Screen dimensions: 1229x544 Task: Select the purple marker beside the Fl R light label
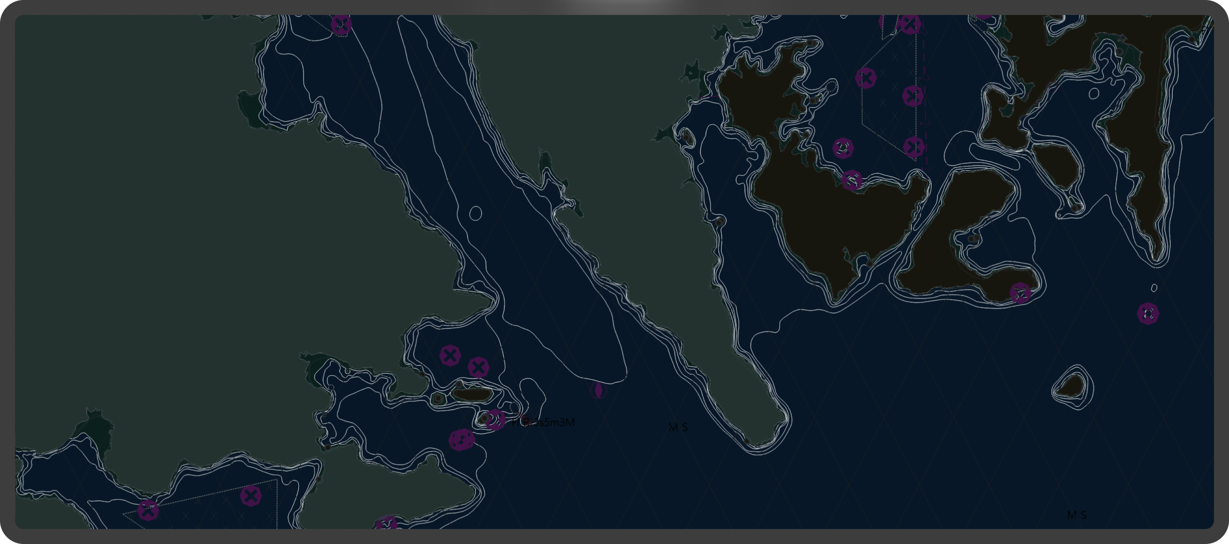click(x=496, y=420)
